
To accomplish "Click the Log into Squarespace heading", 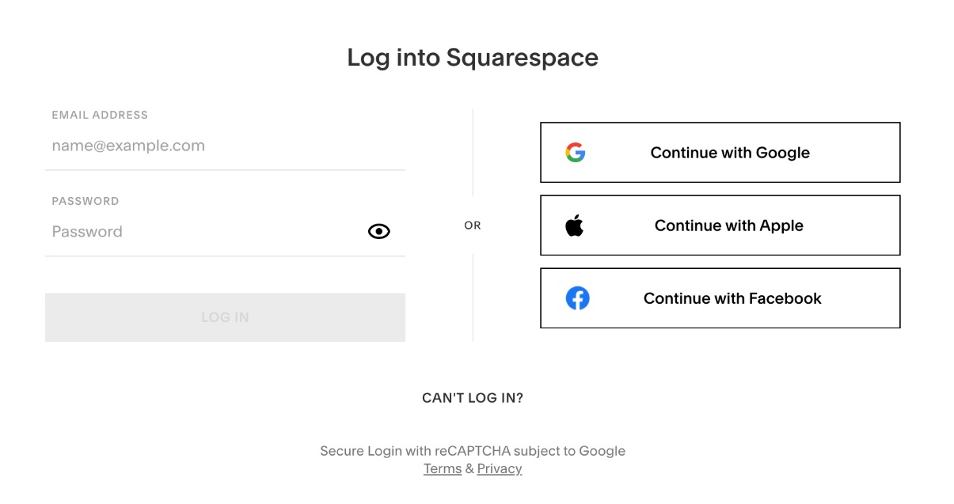I will (x=473, y=58).
